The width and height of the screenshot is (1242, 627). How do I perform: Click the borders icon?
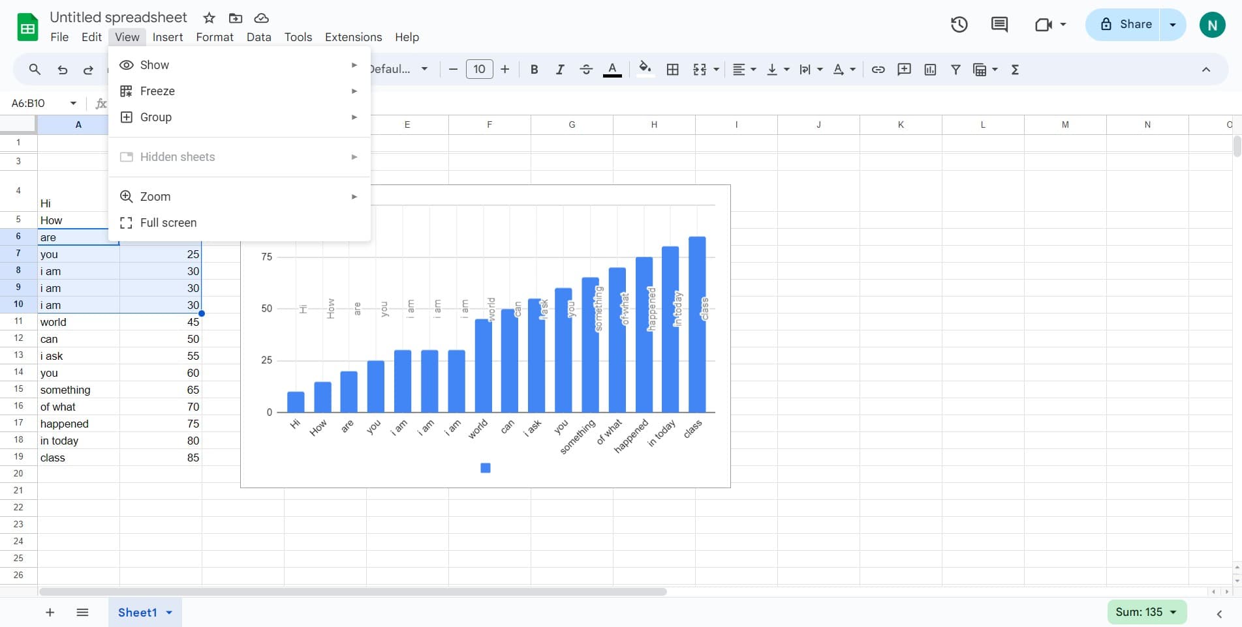click(x=673, y=70)
